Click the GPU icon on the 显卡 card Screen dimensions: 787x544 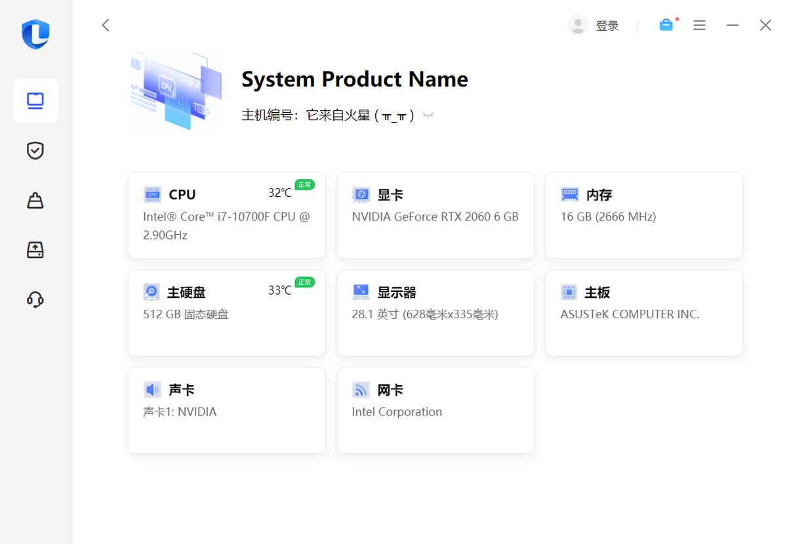tap(361, 194)
